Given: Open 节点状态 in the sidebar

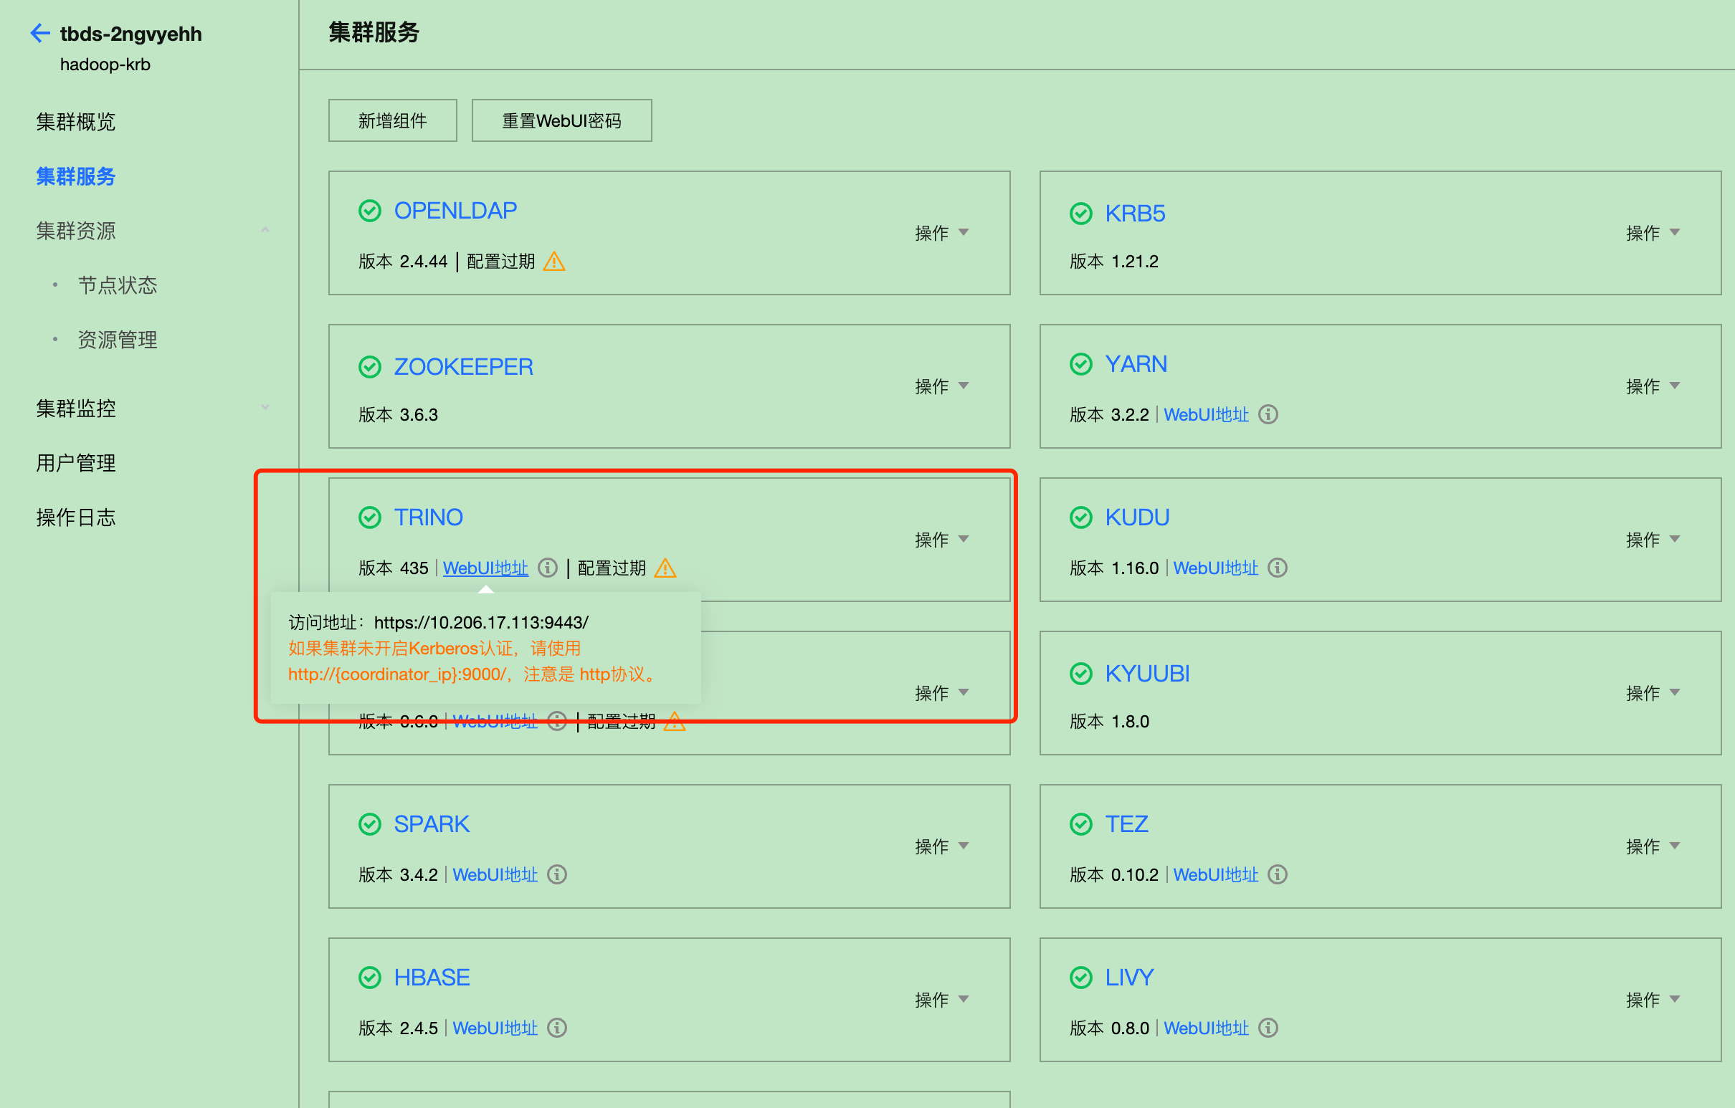Looking at the screenshot, I should point(118,285).
